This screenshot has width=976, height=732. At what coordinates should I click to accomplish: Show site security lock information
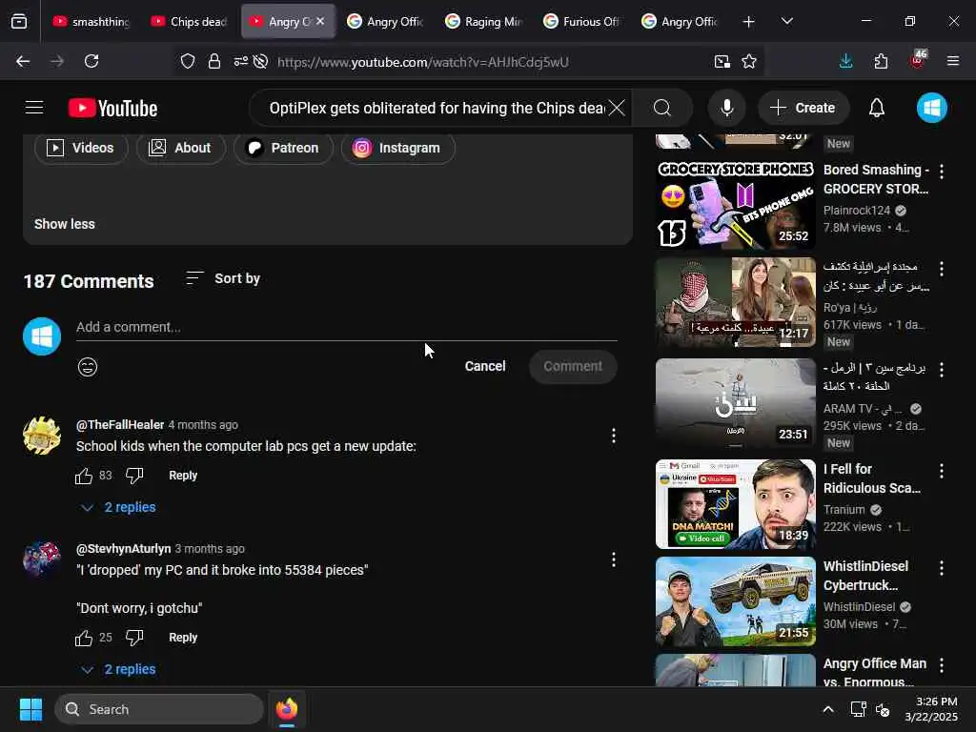(214, 61)
